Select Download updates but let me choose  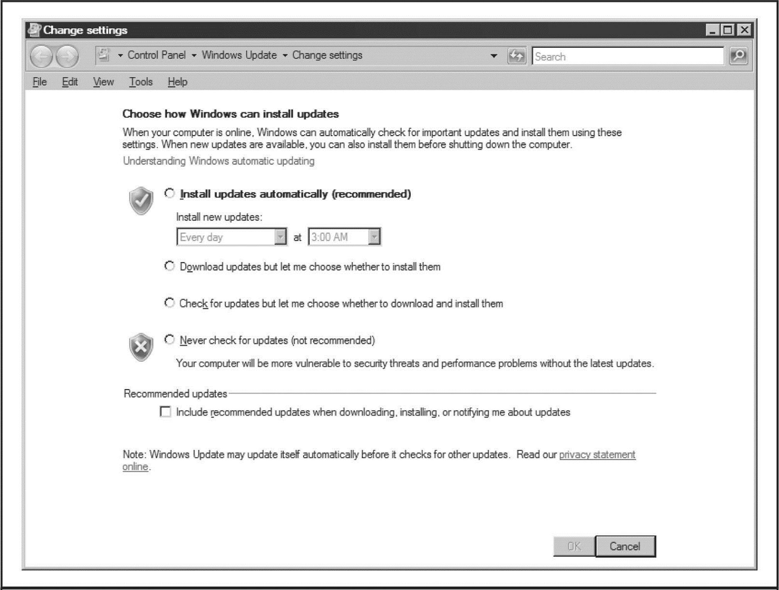(169, 266)
